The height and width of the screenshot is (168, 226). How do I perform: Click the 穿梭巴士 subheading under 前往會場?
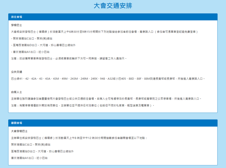[17, 25]
